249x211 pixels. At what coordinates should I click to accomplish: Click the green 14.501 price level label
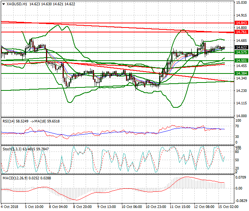(241, 60)
